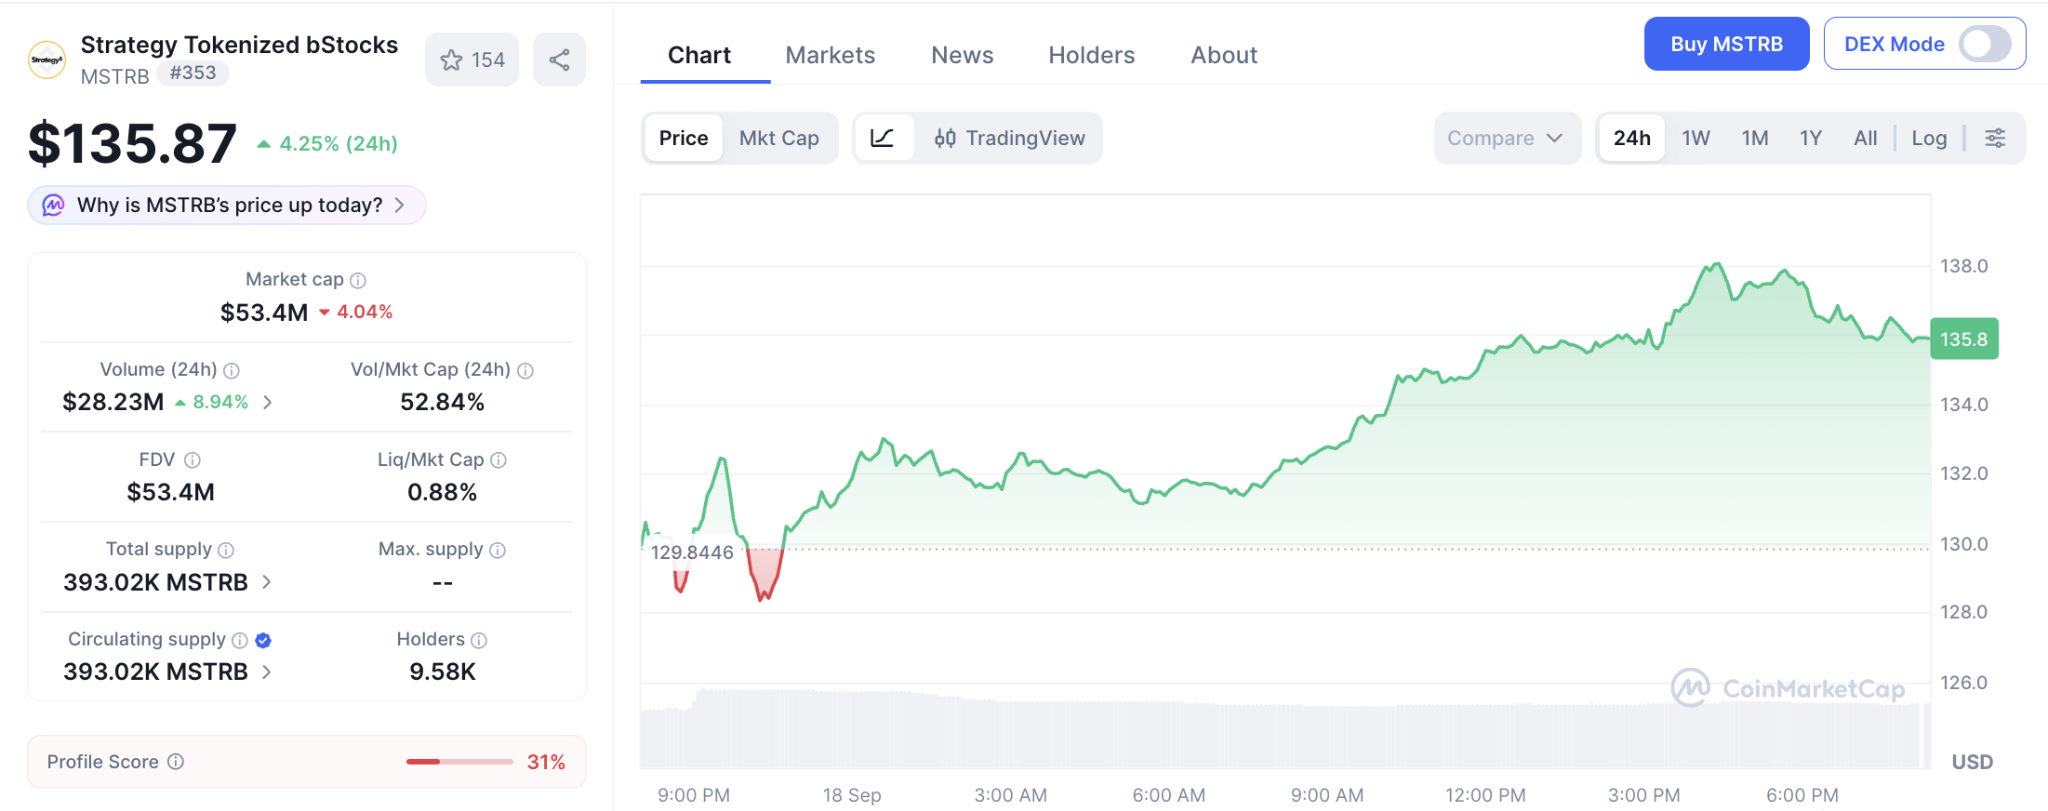This screenshot has width=2048, height=811.
Task: Click Market cap info icon
Action: [x=358, y=280]
